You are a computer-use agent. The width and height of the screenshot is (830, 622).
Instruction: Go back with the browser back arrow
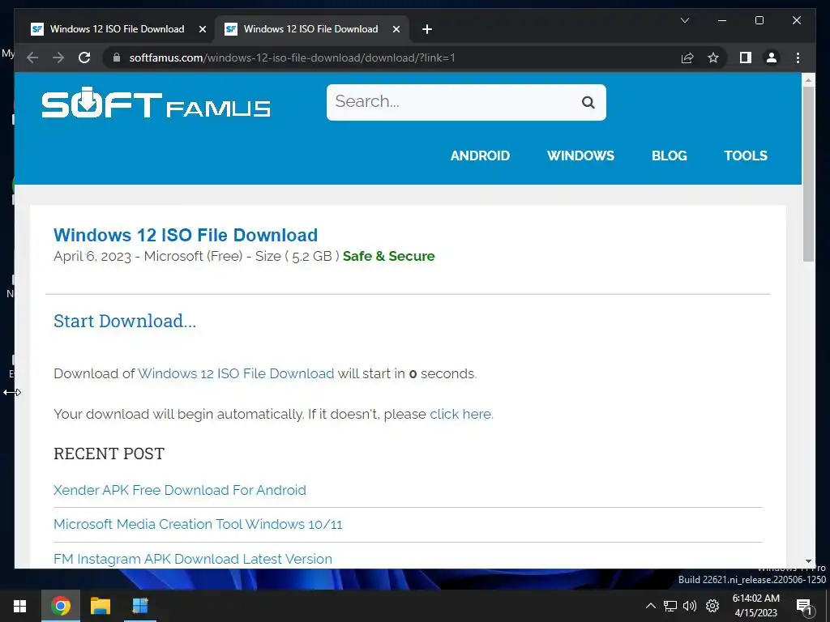tap(32, 58)
